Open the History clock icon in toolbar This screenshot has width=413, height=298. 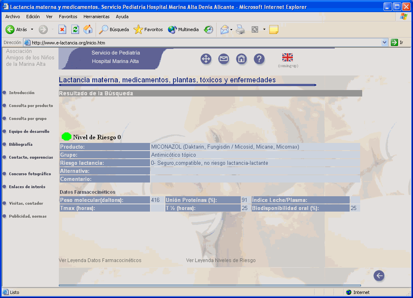click(209, 29)
